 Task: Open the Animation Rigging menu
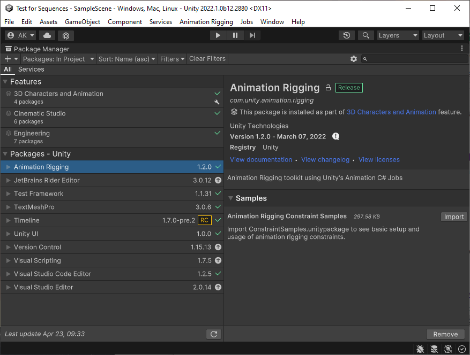click(206, 22)
